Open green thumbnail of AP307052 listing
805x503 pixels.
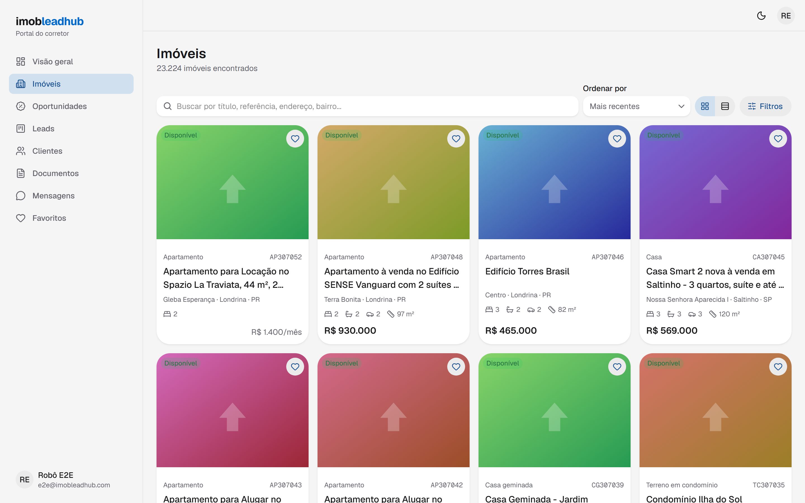[x=233, y=182]
